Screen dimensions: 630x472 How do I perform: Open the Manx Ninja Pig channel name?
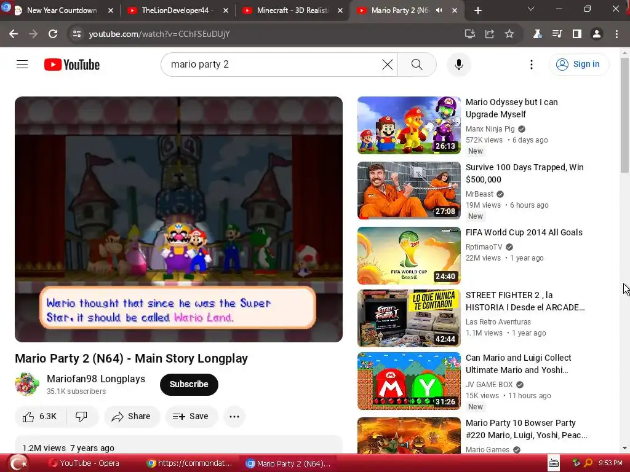(x=490, y=129)
